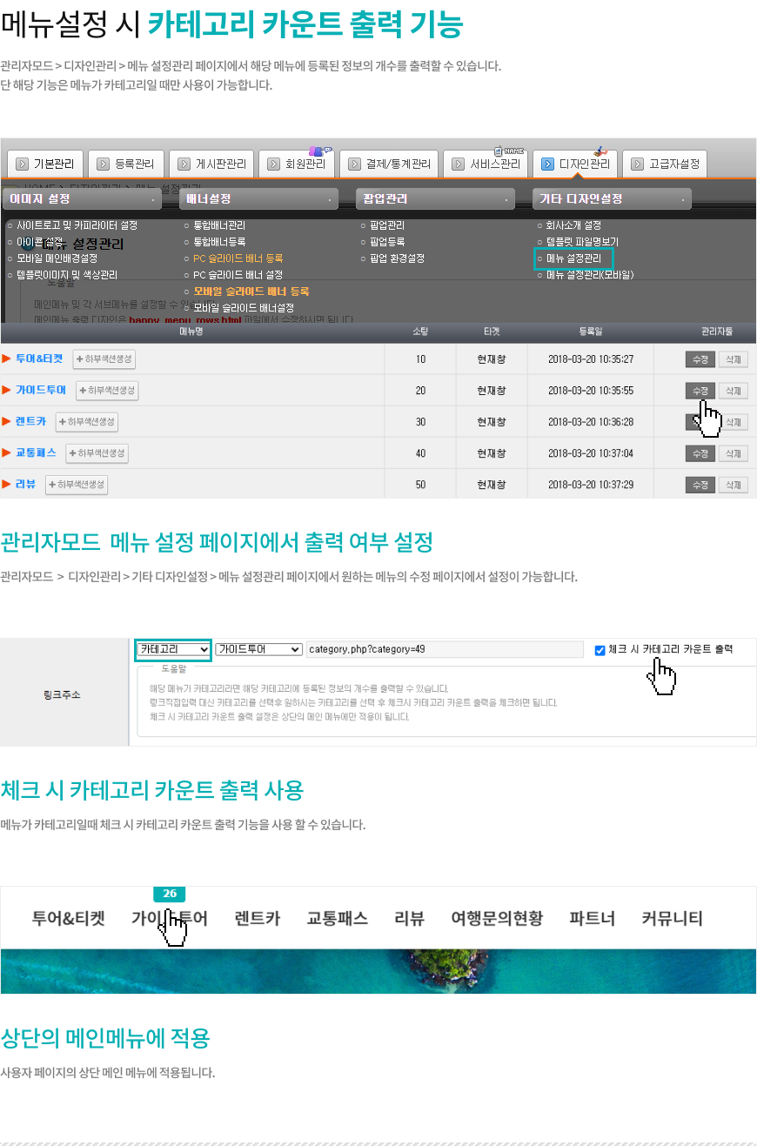Click 리뷰 in the site main menu
Viewport: 757px width, 1146px height.
point(410,918)
